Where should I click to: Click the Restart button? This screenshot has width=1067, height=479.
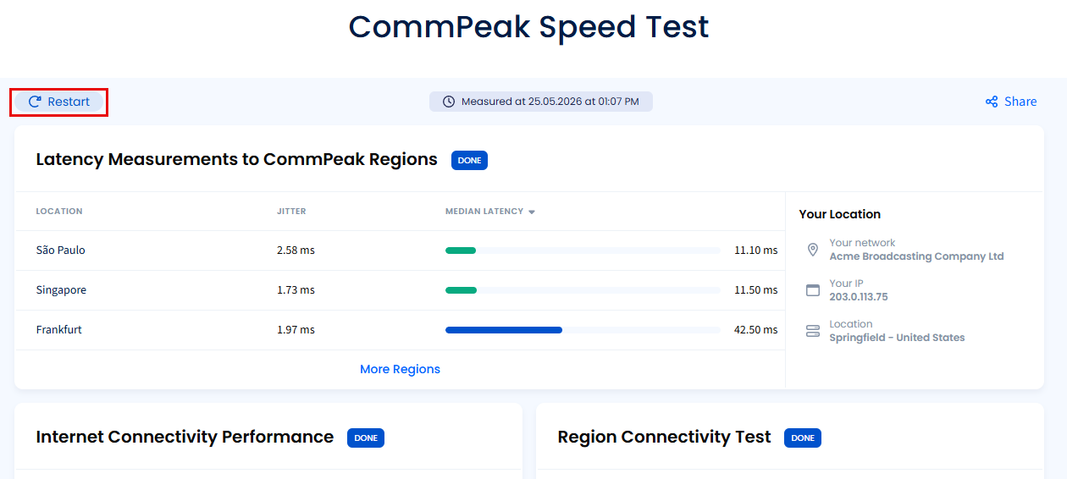[59, 102]
